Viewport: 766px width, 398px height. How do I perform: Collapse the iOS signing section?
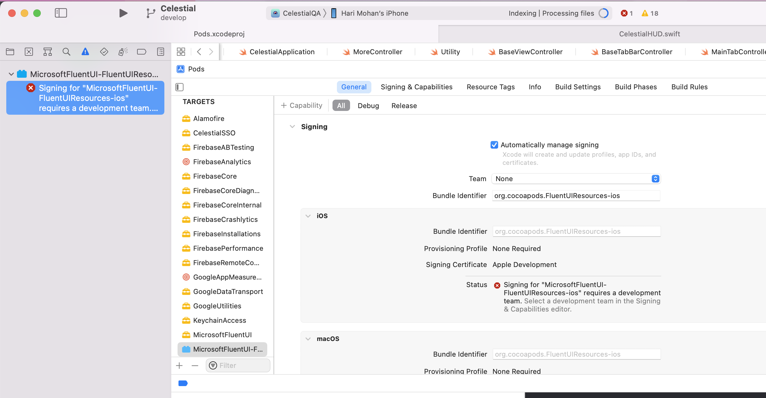[x=308, y=216]
